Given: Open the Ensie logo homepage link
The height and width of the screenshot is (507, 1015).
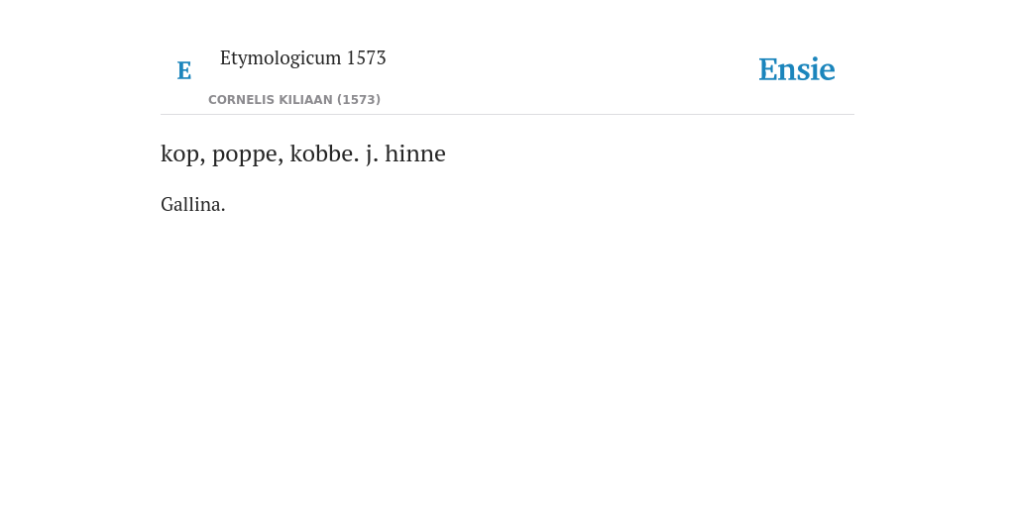Looking at the screenshot, I should (797, 69).
